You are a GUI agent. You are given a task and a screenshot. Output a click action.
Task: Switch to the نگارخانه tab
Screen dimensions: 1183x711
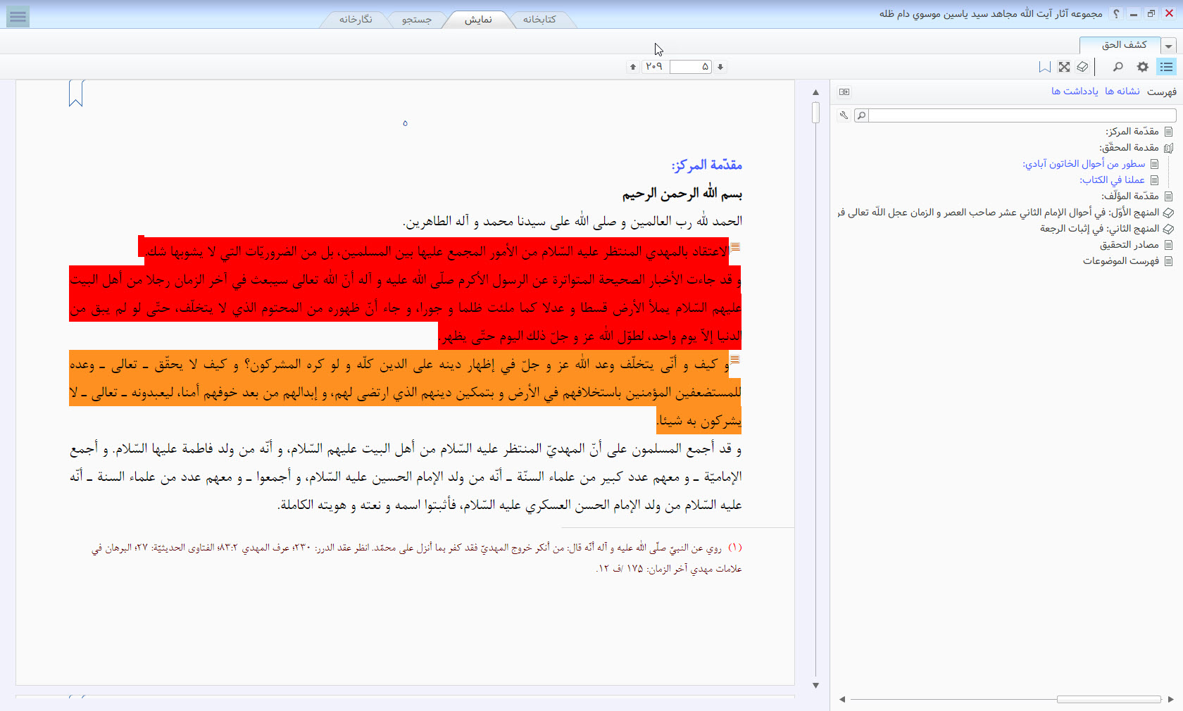tap(356, 20)
